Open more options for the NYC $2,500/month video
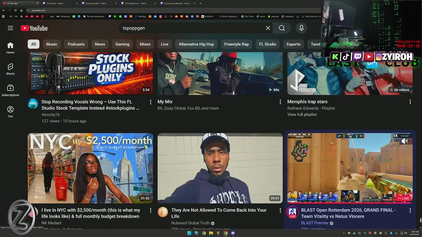Viewport: 422px width, 237px height. tap(151, 210)
